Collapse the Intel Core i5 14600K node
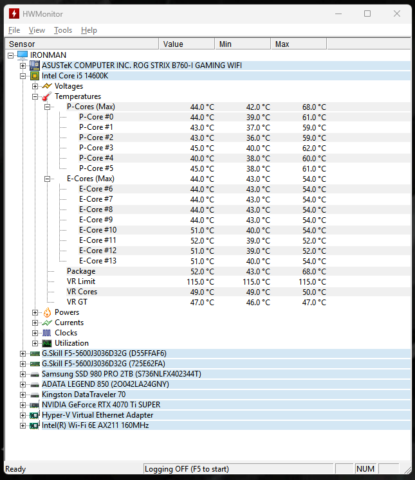Screen dimensions: 415x480 (23, 76)
